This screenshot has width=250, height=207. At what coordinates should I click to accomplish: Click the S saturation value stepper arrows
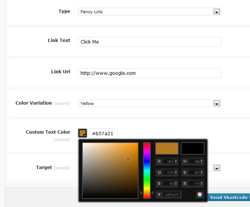(x=201, y=172)
